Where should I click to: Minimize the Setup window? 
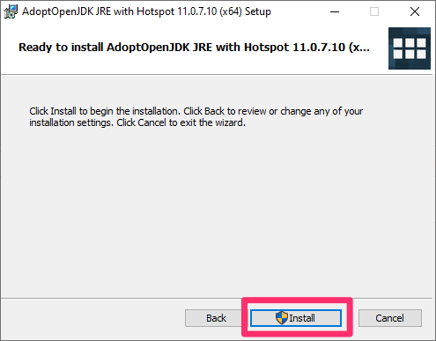(x=335, y=11)
